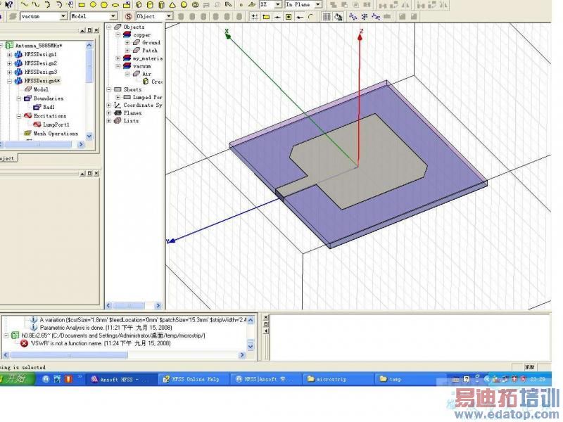
Task: Select the Draw Cylinder tool
Action: coord(150,5)
